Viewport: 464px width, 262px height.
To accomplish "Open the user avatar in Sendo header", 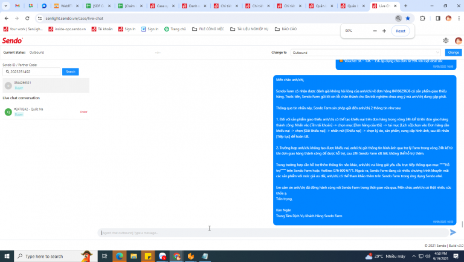I will 458,41.
